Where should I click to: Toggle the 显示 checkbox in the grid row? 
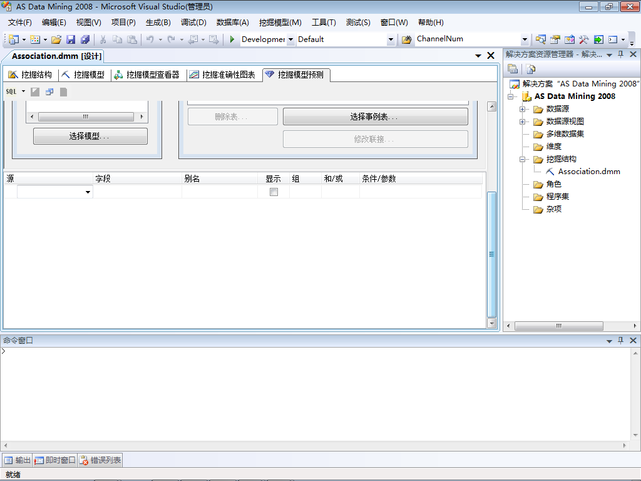(274, 192)
